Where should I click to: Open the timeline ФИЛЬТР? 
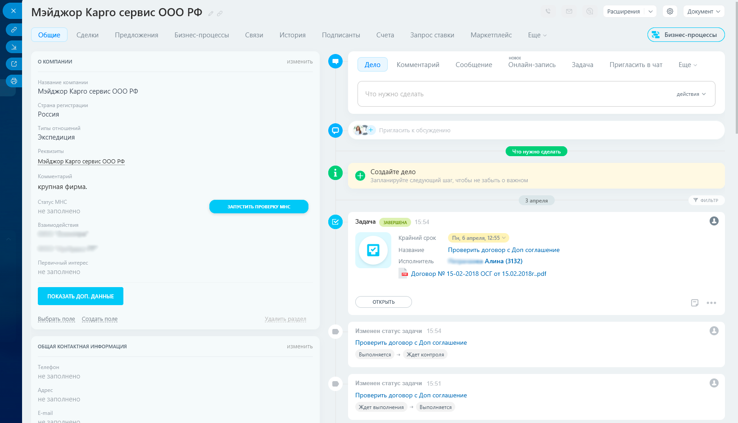(706, 200)
